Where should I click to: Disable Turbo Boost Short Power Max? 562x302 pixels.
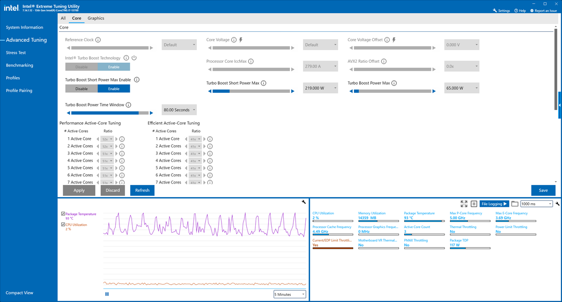click(x=81, y=88)
